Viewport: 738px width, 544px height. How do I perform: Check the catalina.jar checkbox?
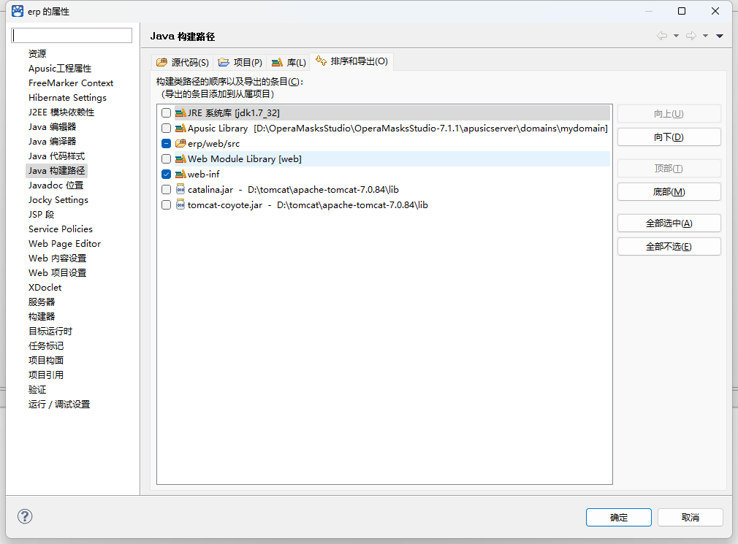tap(166, 189)
